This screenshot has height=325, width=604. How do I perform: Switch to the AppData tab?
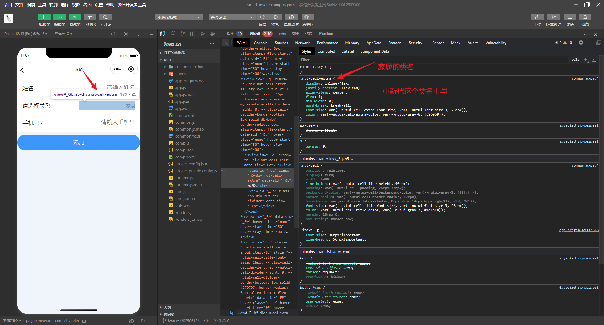click(x=374, y=43)
